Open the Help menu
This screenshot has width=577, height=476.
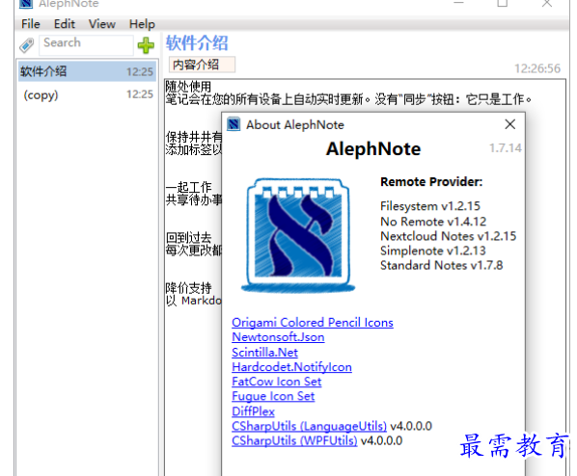point(142,24)
